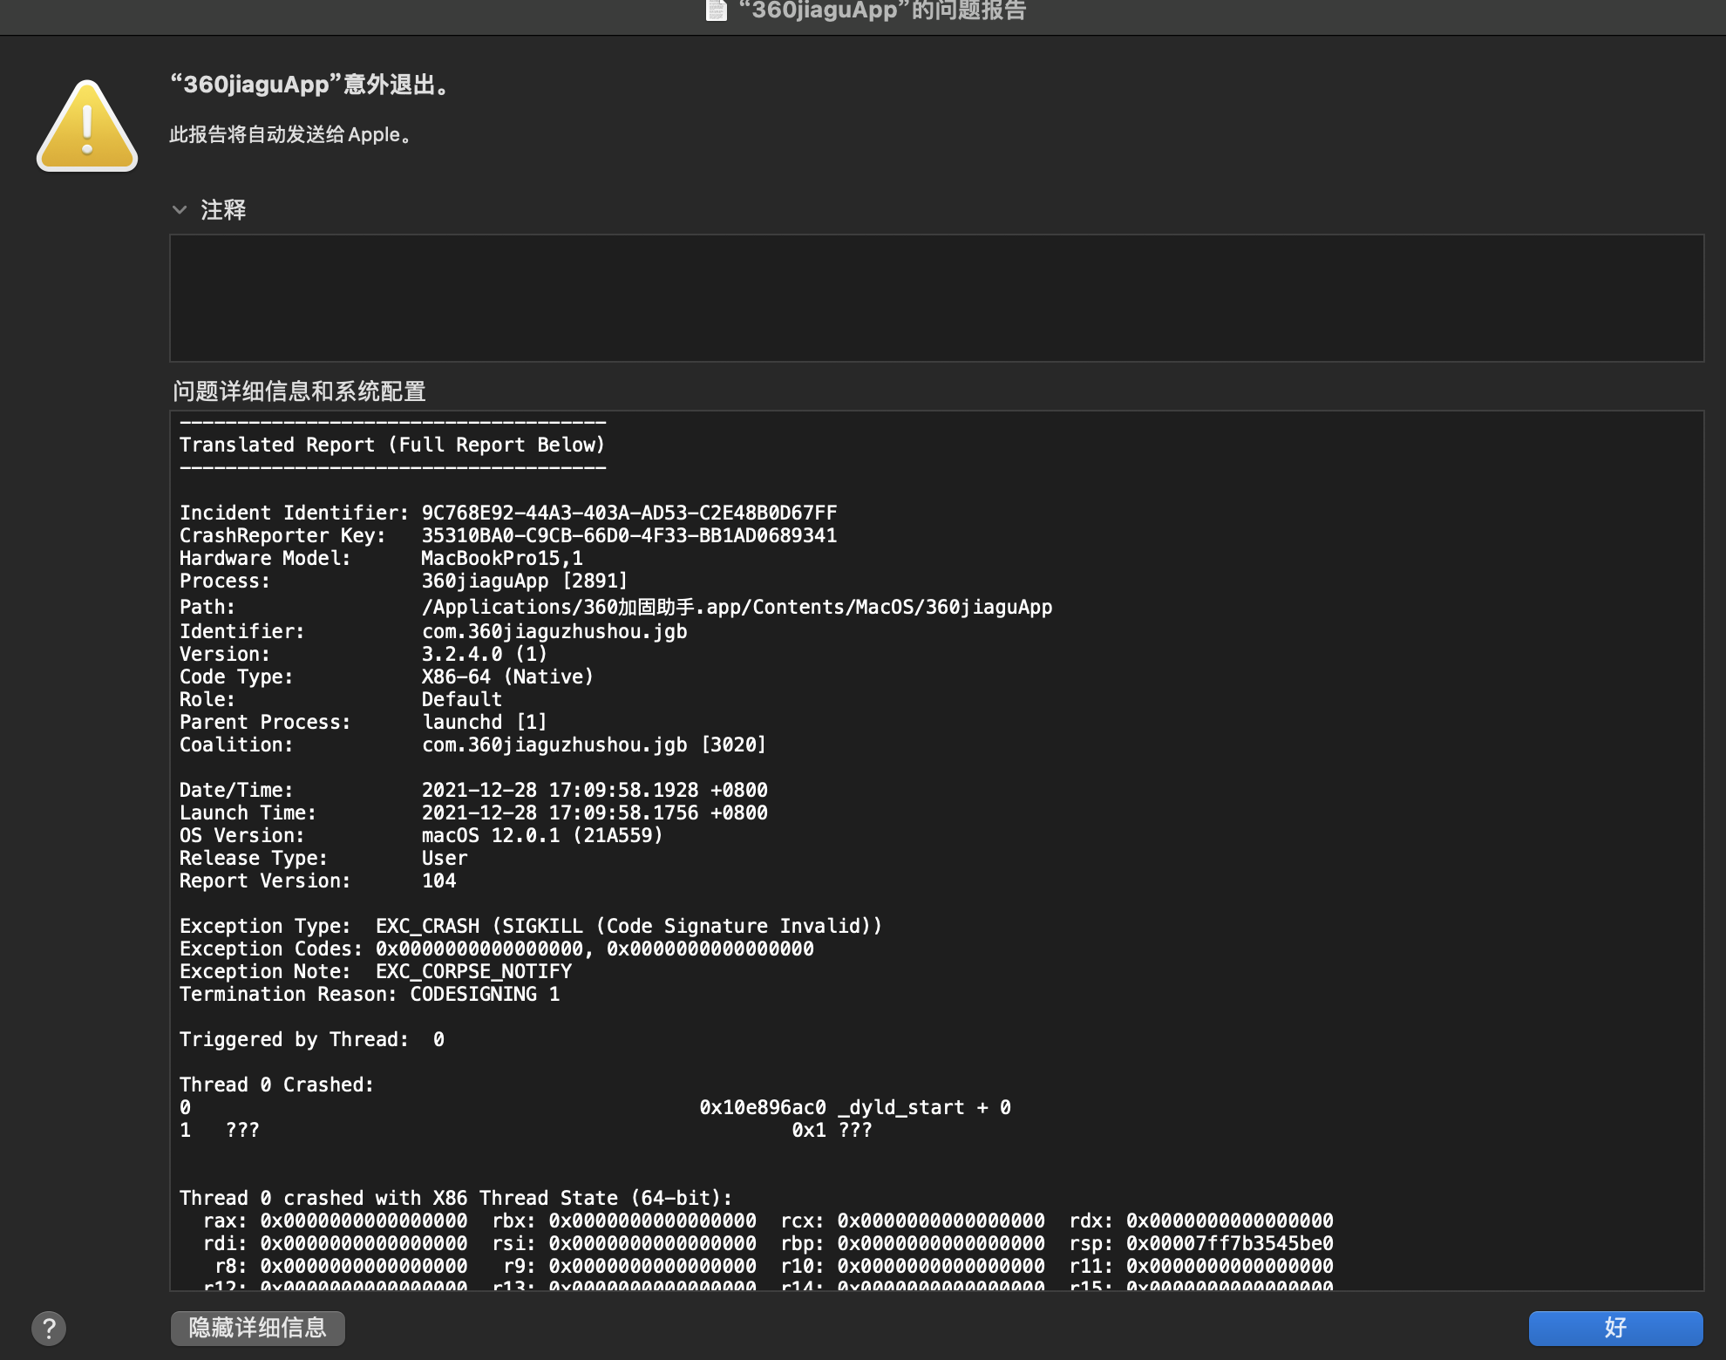The width and height of the screenshot is (1726, 1360).
Task: Click the 好 confirm button
Action: point(1615,1328)
